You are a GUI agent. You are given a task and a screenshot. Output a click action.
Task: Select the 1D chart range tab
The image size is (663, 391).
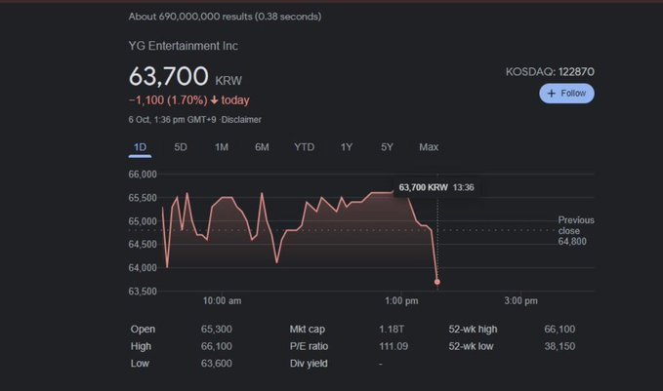140,147
